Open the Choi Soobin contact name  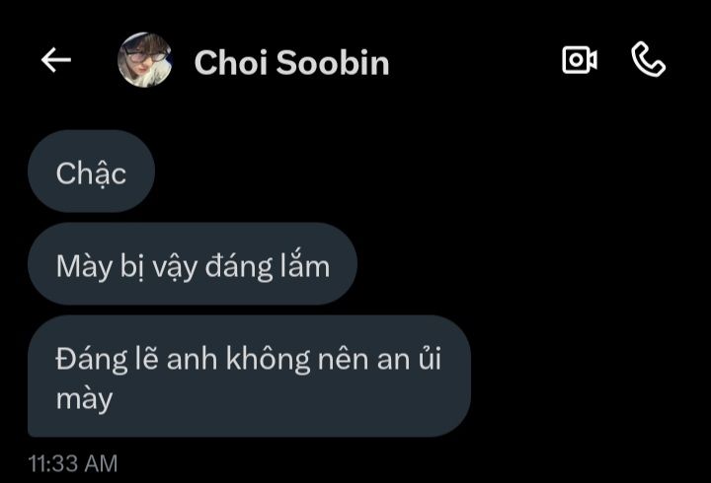(x=291, y=62)
